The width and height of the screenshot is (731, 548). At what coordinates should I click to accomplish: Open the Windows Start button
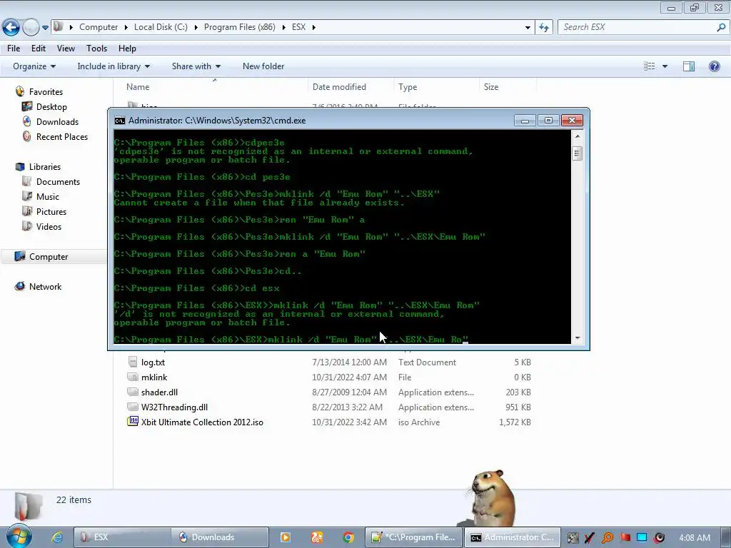click(19, 537)
